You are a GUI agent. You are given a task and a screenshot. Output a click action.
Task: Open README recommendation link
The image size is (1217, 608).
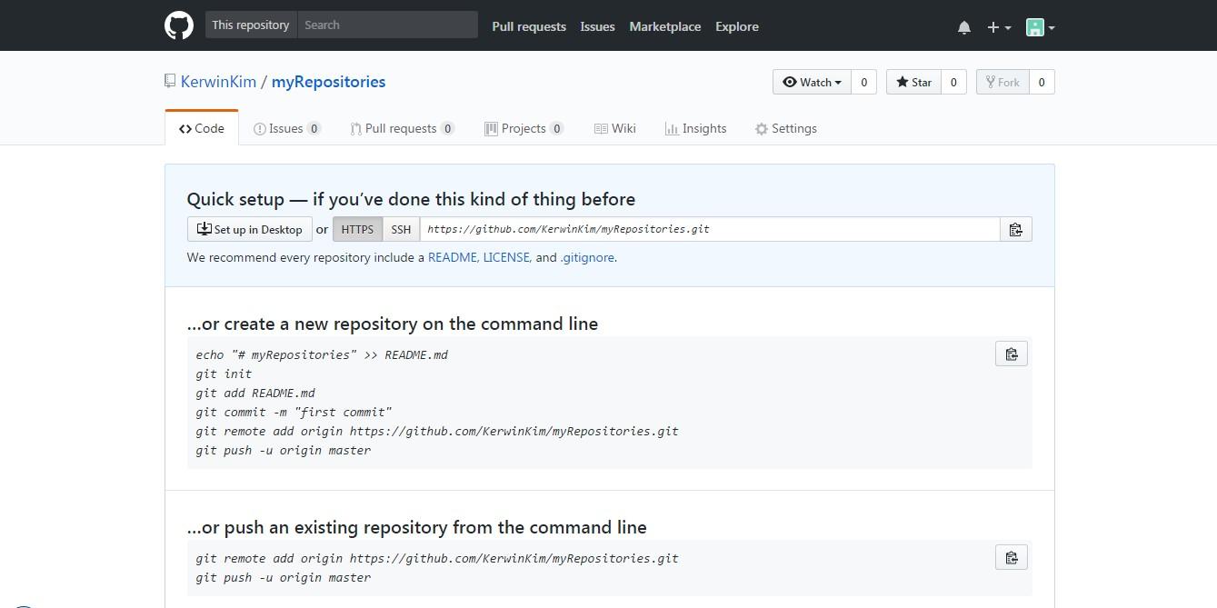(x=454, y=257)
